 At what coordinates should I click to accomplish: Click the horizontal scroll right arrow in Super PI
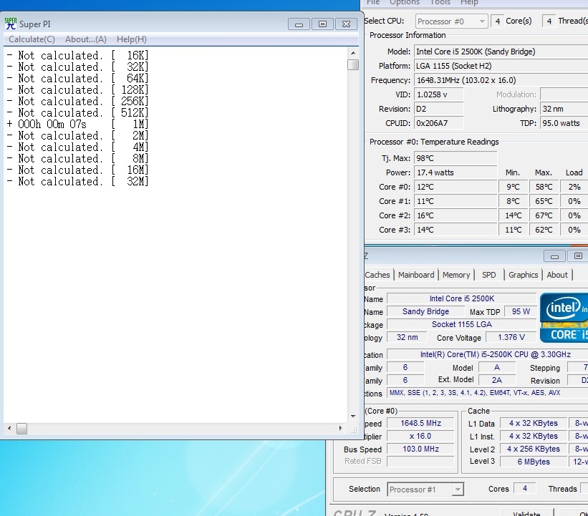tap(341, 428)
